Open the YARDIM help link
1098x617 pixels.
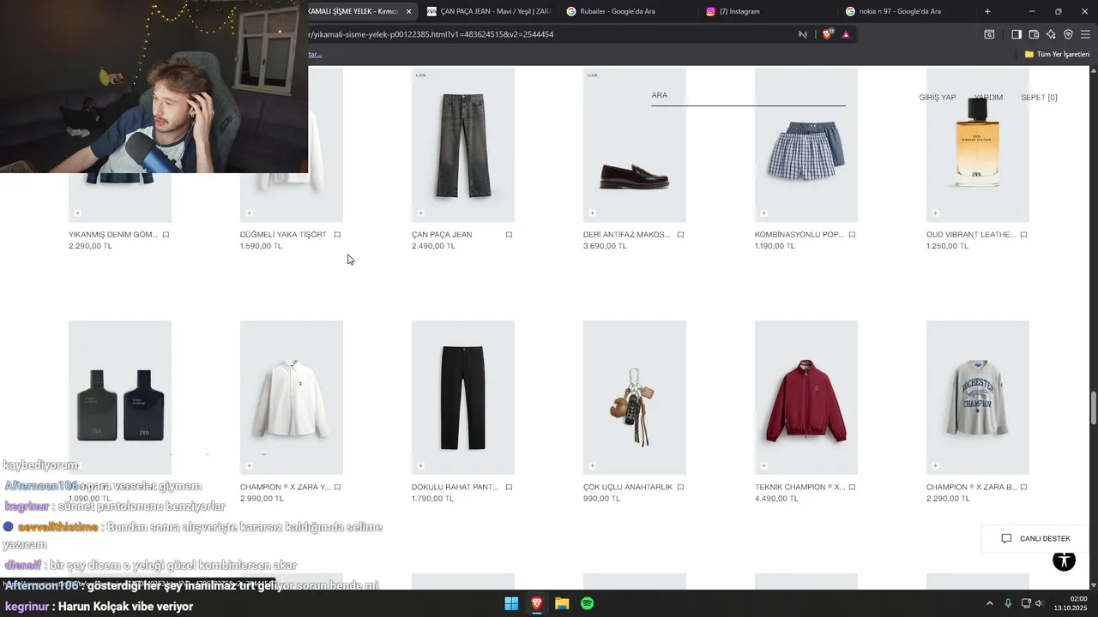pos(988,98)
